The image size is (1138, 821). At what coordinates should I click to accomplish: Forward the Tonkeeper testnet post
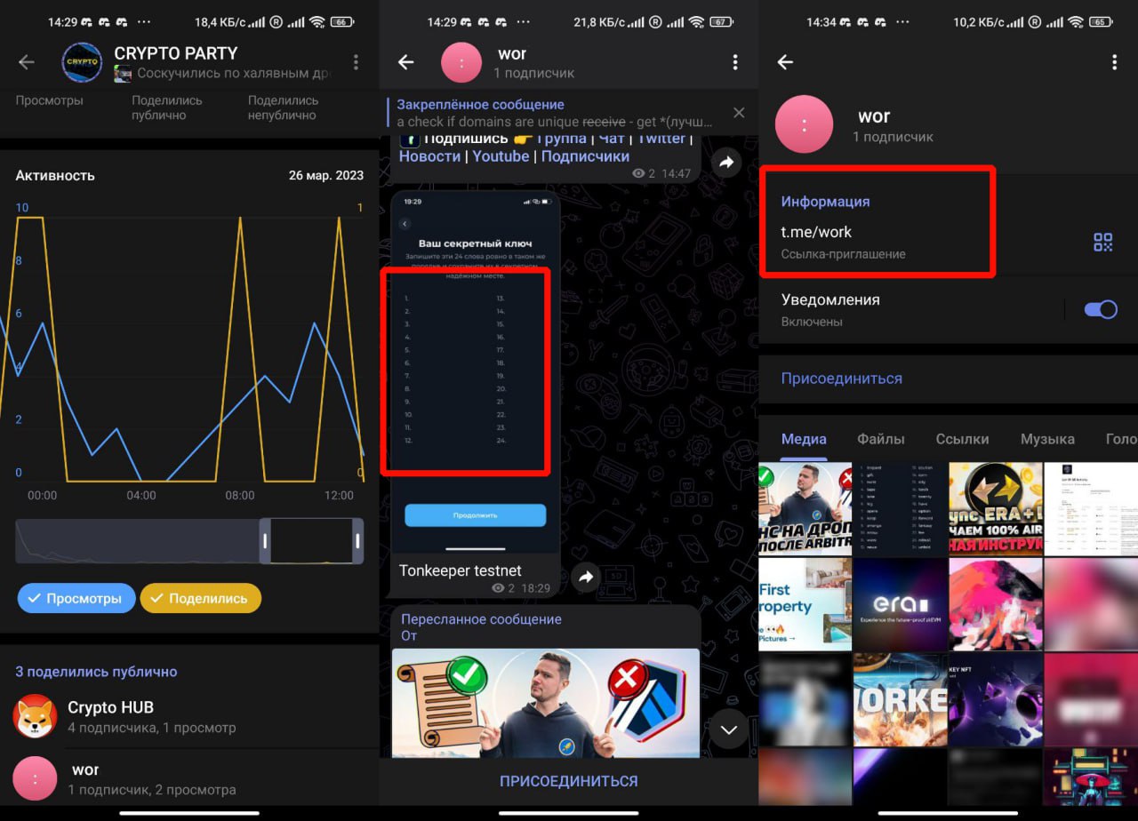tap(586, 578)
